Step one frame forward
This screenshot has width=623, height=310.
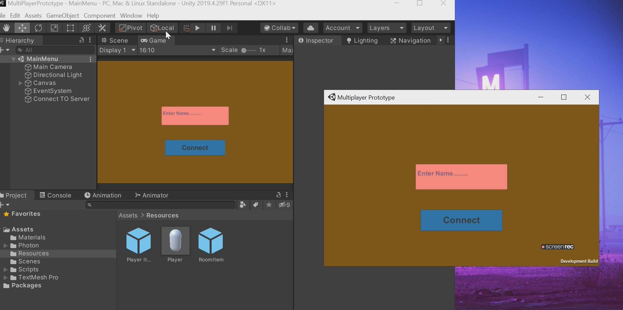pyautogui.click(x=230, y=28)
